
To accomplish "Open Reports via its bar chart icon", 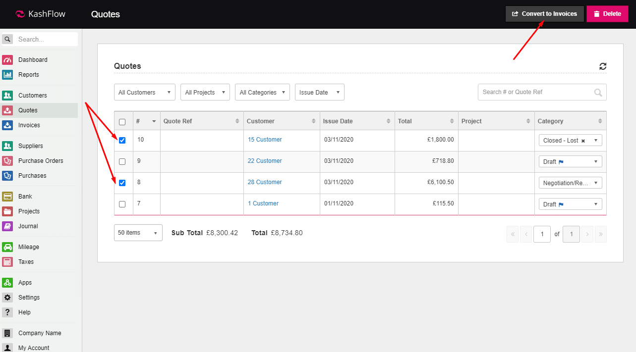I will tap(7, 75).
